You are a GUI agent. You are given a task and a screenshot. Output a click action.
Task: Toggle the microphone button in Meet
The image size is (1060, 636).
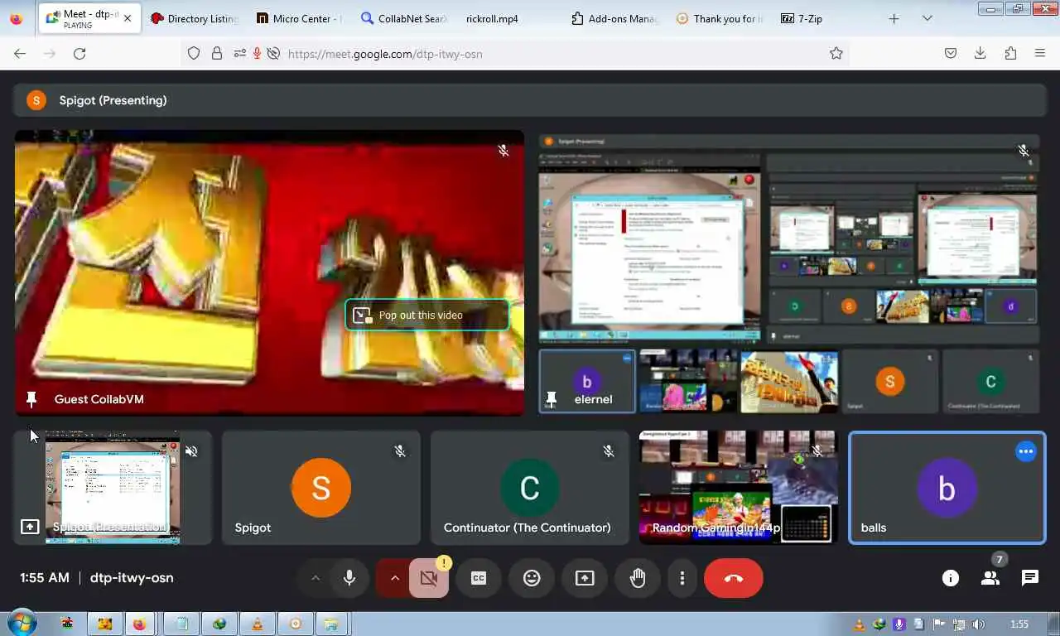coord(349,578)
